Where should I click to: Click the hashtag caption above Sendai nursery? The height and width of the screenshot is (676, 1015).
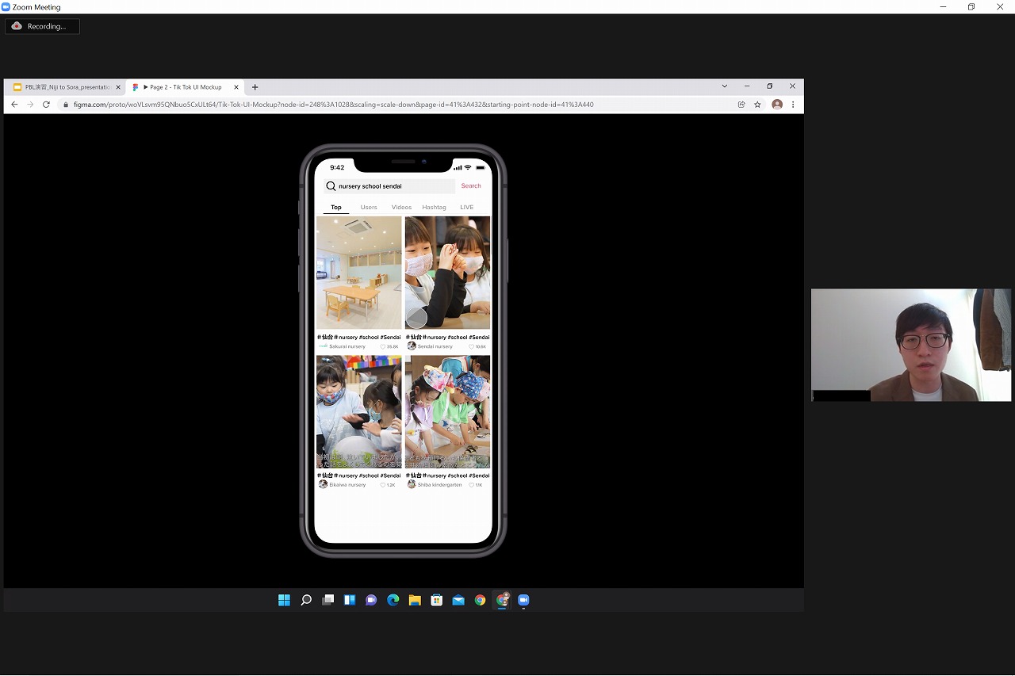pos(447,337)
